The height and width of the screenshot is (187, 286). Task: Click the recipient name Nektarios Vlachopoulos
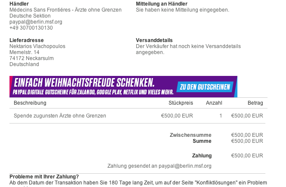coord(37,46)
